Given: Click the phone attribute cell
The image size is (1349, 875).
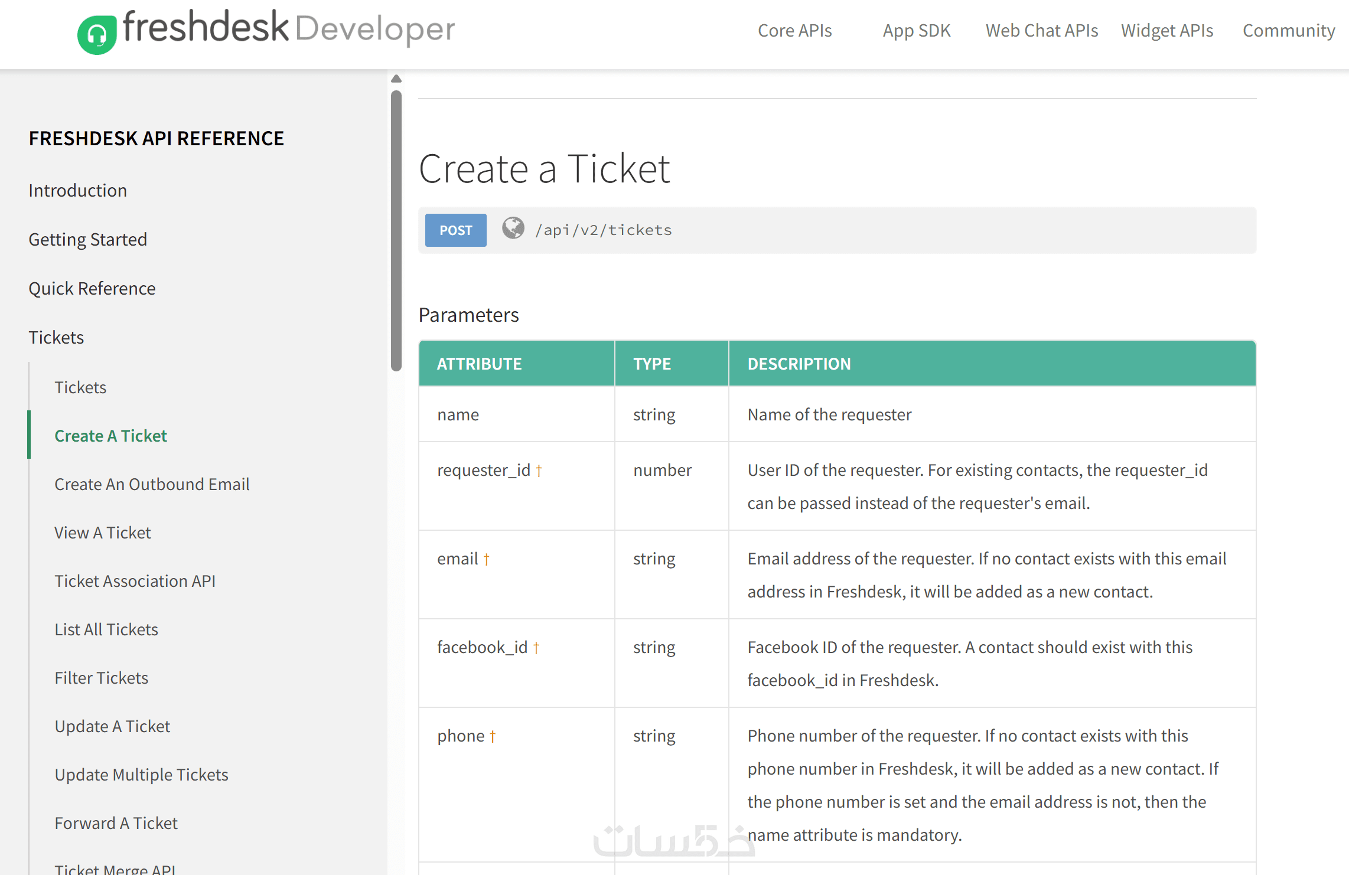Looking at the screenshot, I should (517, 785).
